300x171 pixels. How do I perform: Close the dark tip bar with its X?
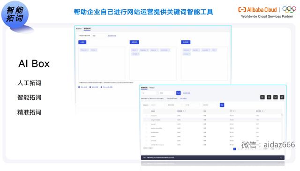pos(281,157)
